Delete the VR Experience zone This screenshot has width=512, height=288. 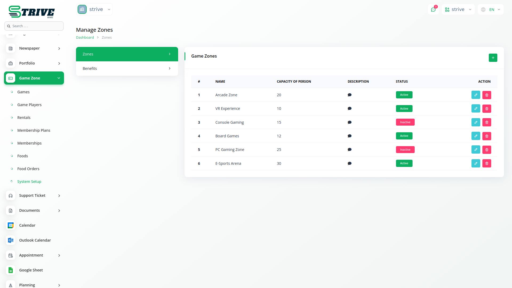487,109
